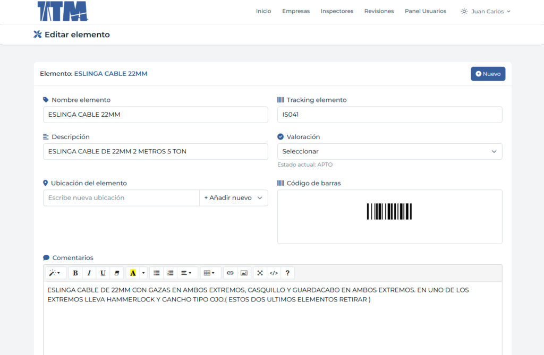Go to Inicio in navigation
Viewport: 544px width, 355px height.
tap(263, 11)
